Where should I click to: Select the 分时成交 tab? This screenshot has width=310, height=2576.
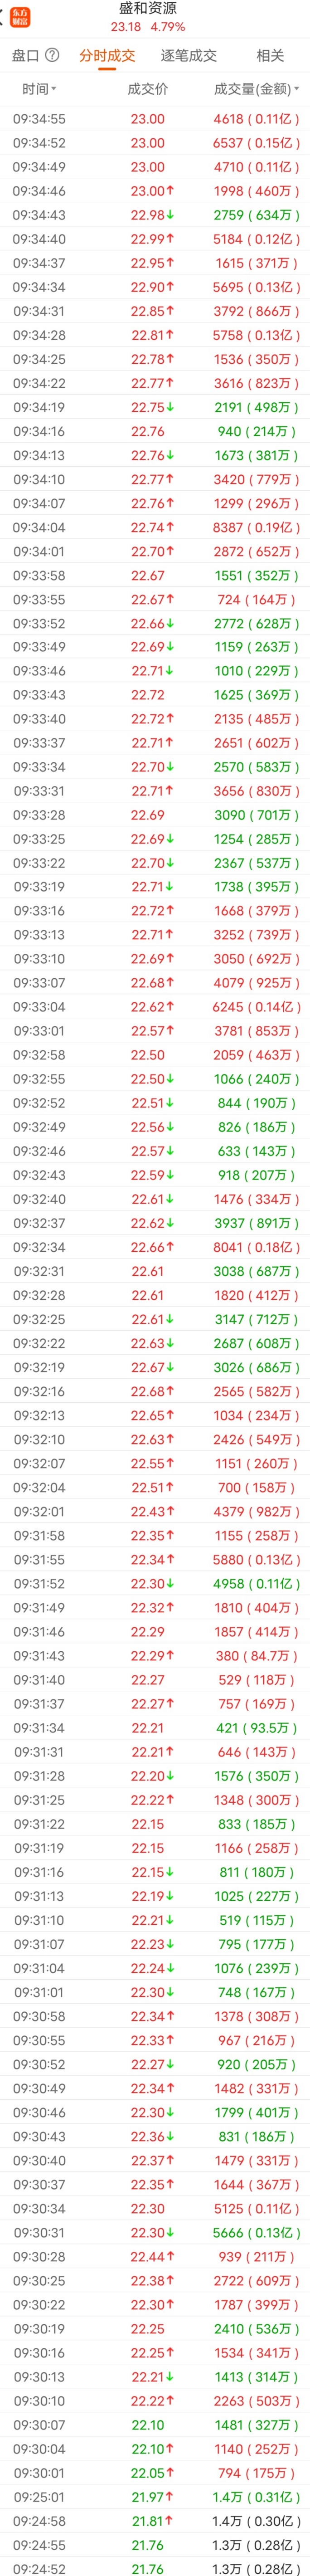pos(107,55)
